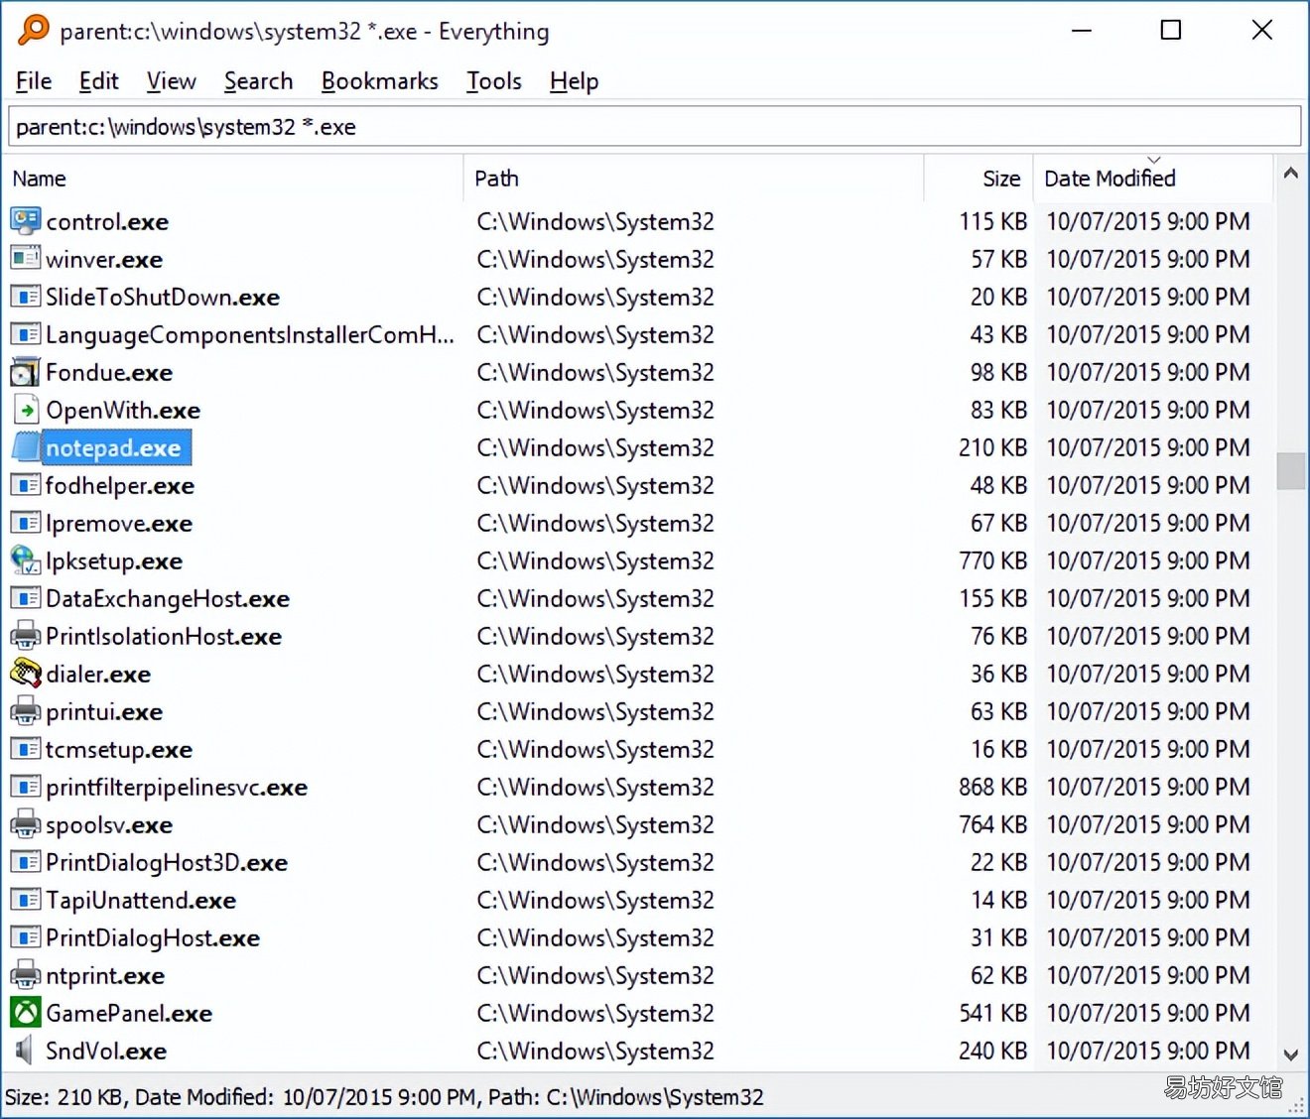Select the dialer.exe file name

[x=98, y=675]
